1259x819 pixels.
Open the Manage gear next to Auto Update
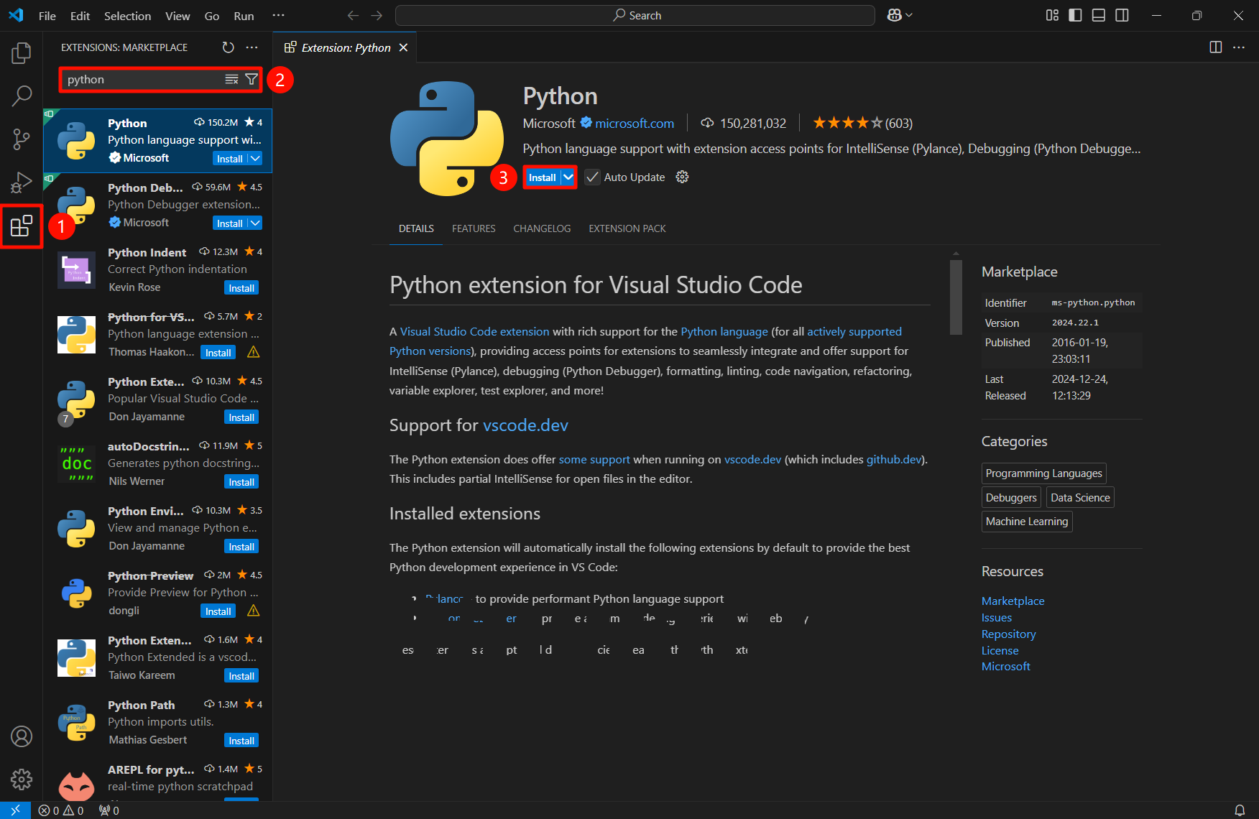pyautogui.click(x=682, y=177)
